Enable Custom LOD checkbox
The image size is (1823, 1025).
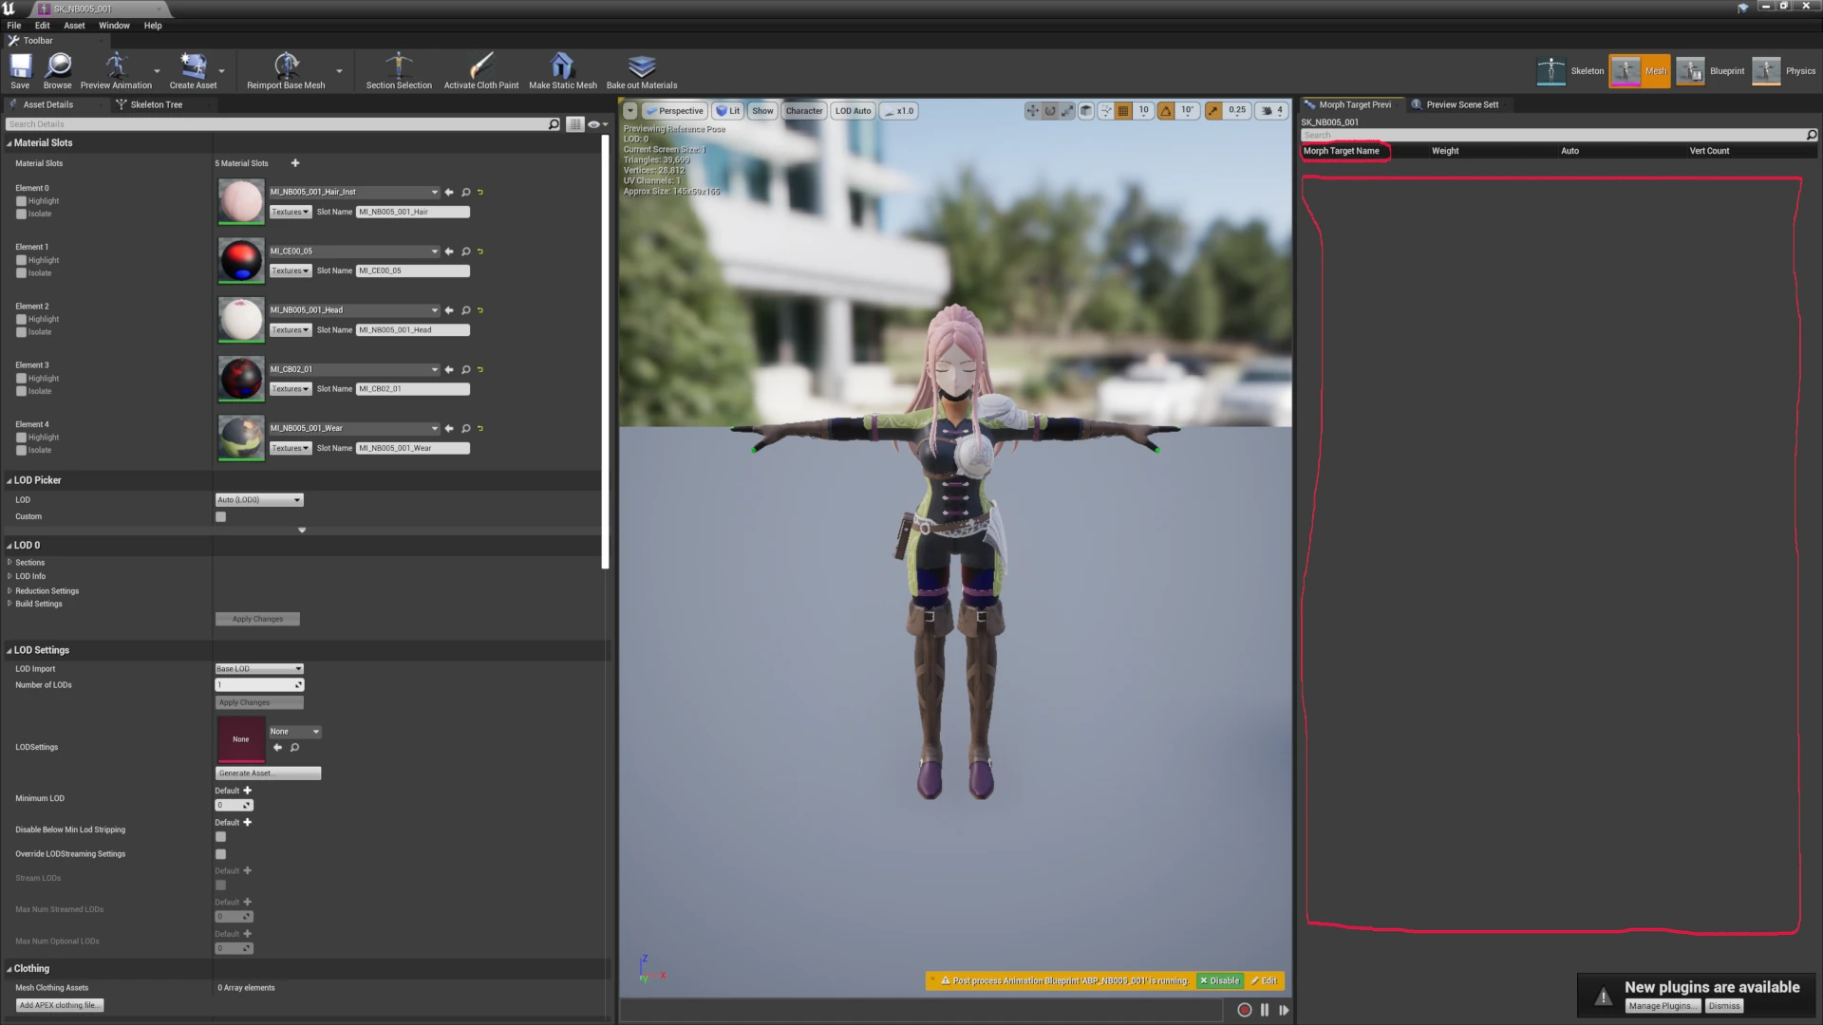point(221,517)
